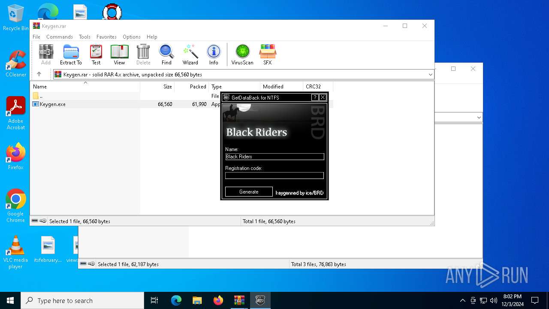Click the Generate button
549x309 pixels.
(249, 192)
